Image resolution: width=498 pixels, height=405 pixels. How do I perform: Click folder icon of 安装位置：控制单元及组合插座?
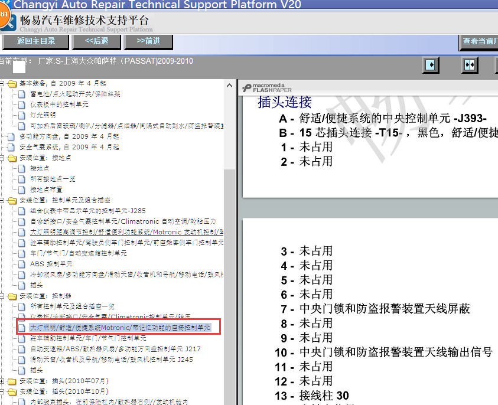[12, 200]
